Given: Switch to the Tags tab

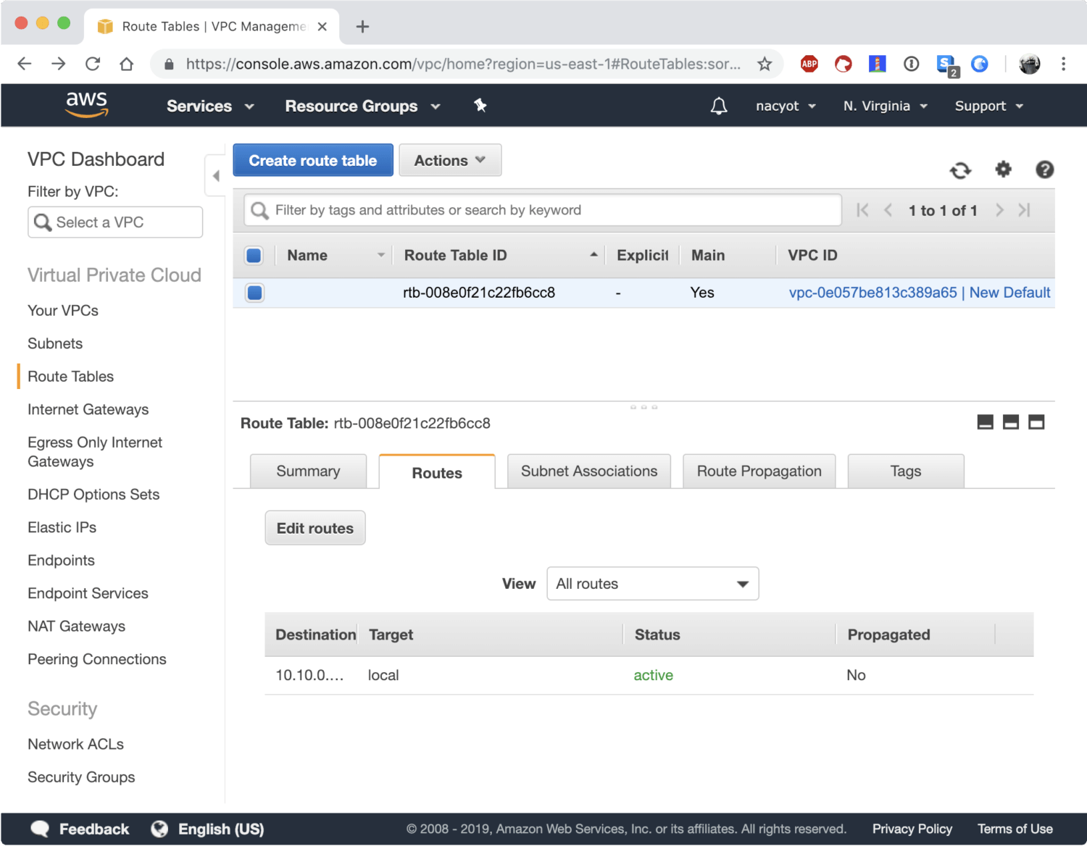Looking at the screenshot, I should coord(906,472).
